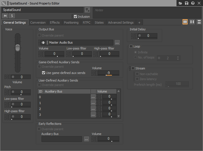Open the Positioning tab
Screen dimensions: 203x151
(x=71, y=22)
